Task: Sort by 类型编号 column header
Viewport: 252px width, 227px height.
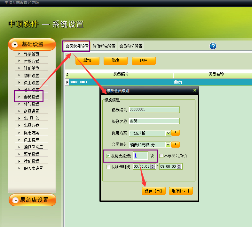Action: (x=121, y=74)
